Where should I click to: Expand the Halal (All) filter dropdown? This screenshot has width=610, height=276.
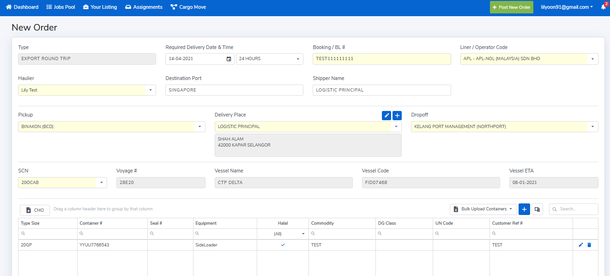(303, 234)
